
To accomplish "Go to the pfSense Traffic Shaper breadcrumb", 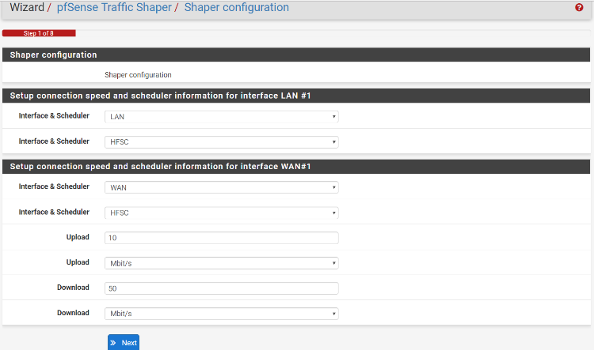I will coord(114,7).
